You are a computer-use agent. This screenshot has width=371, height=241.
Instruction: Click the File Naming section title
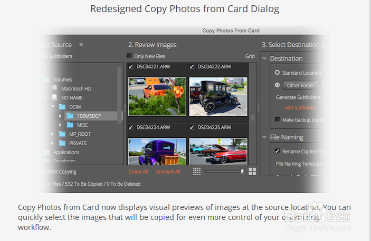(287, 137)
